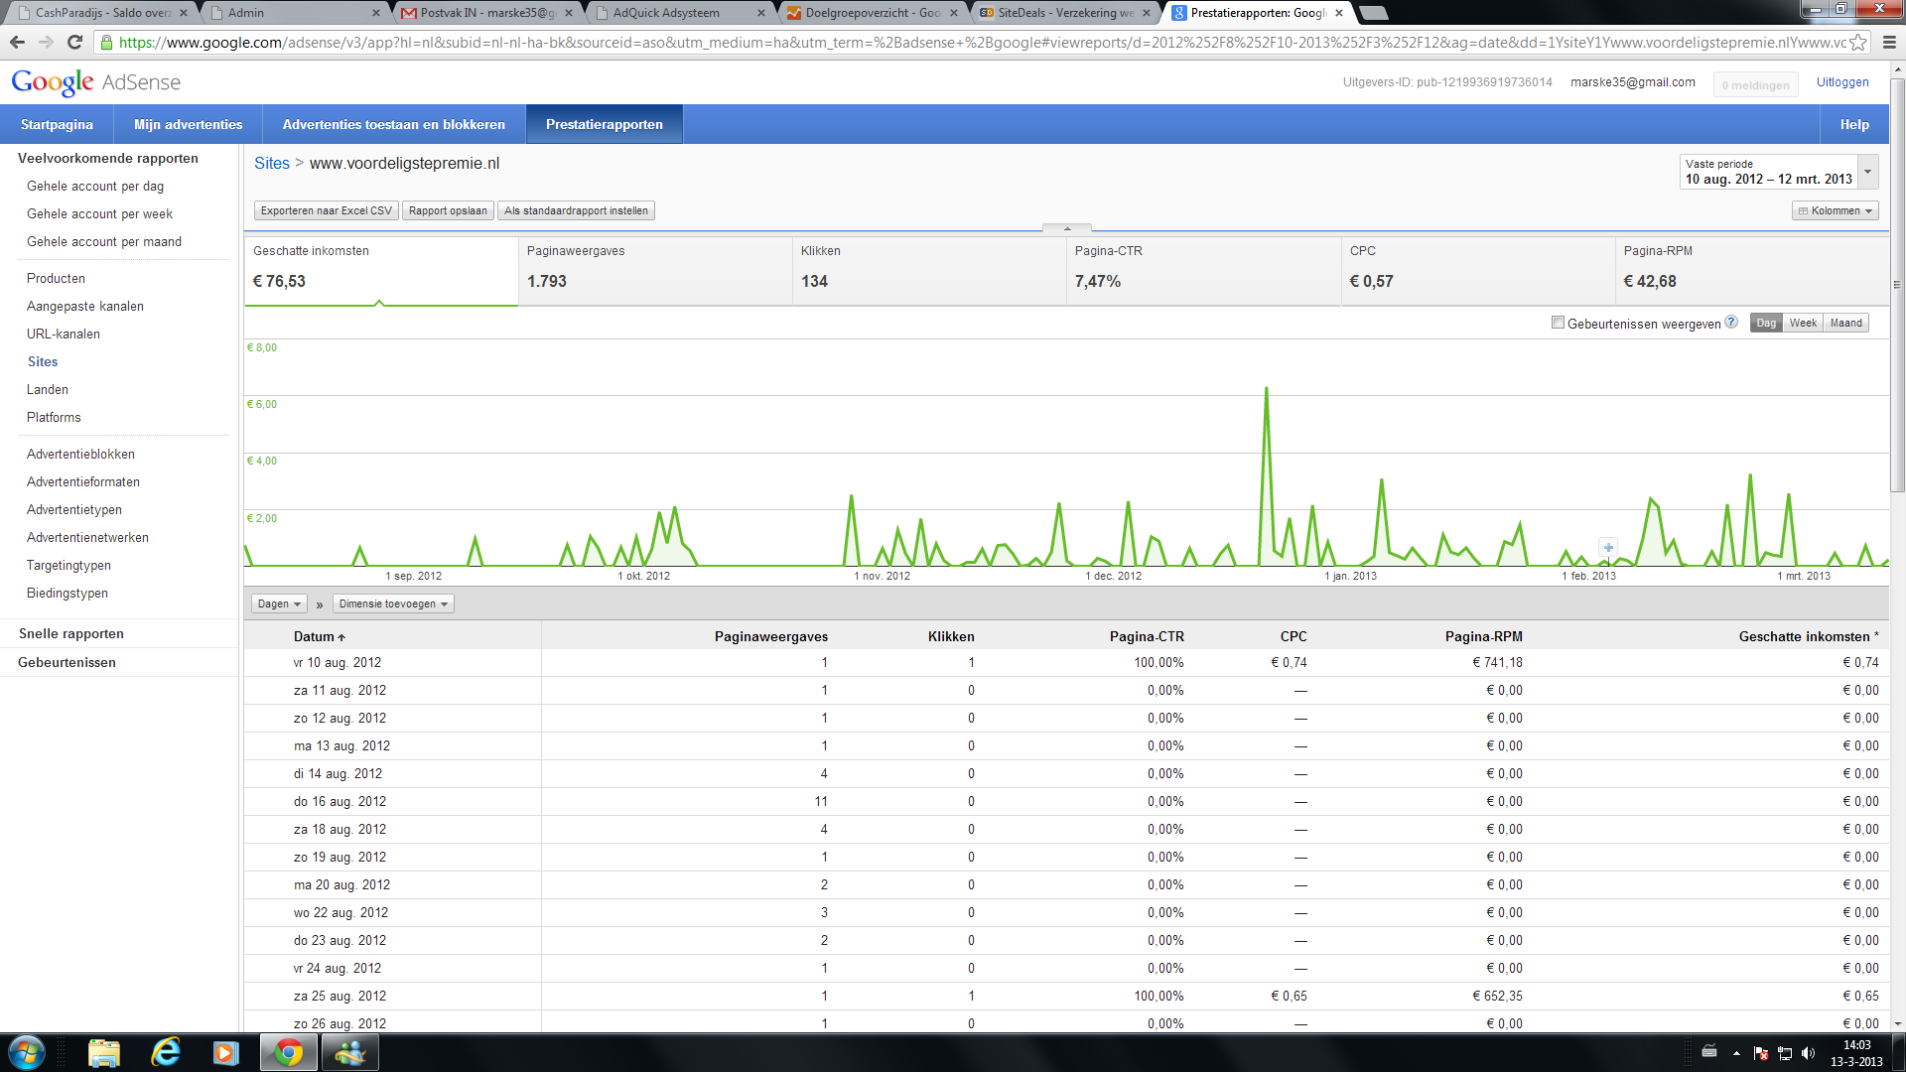Click the Sites breadcrumb link
This screenshot has width=1906, height=1072.
pos(272,164)
